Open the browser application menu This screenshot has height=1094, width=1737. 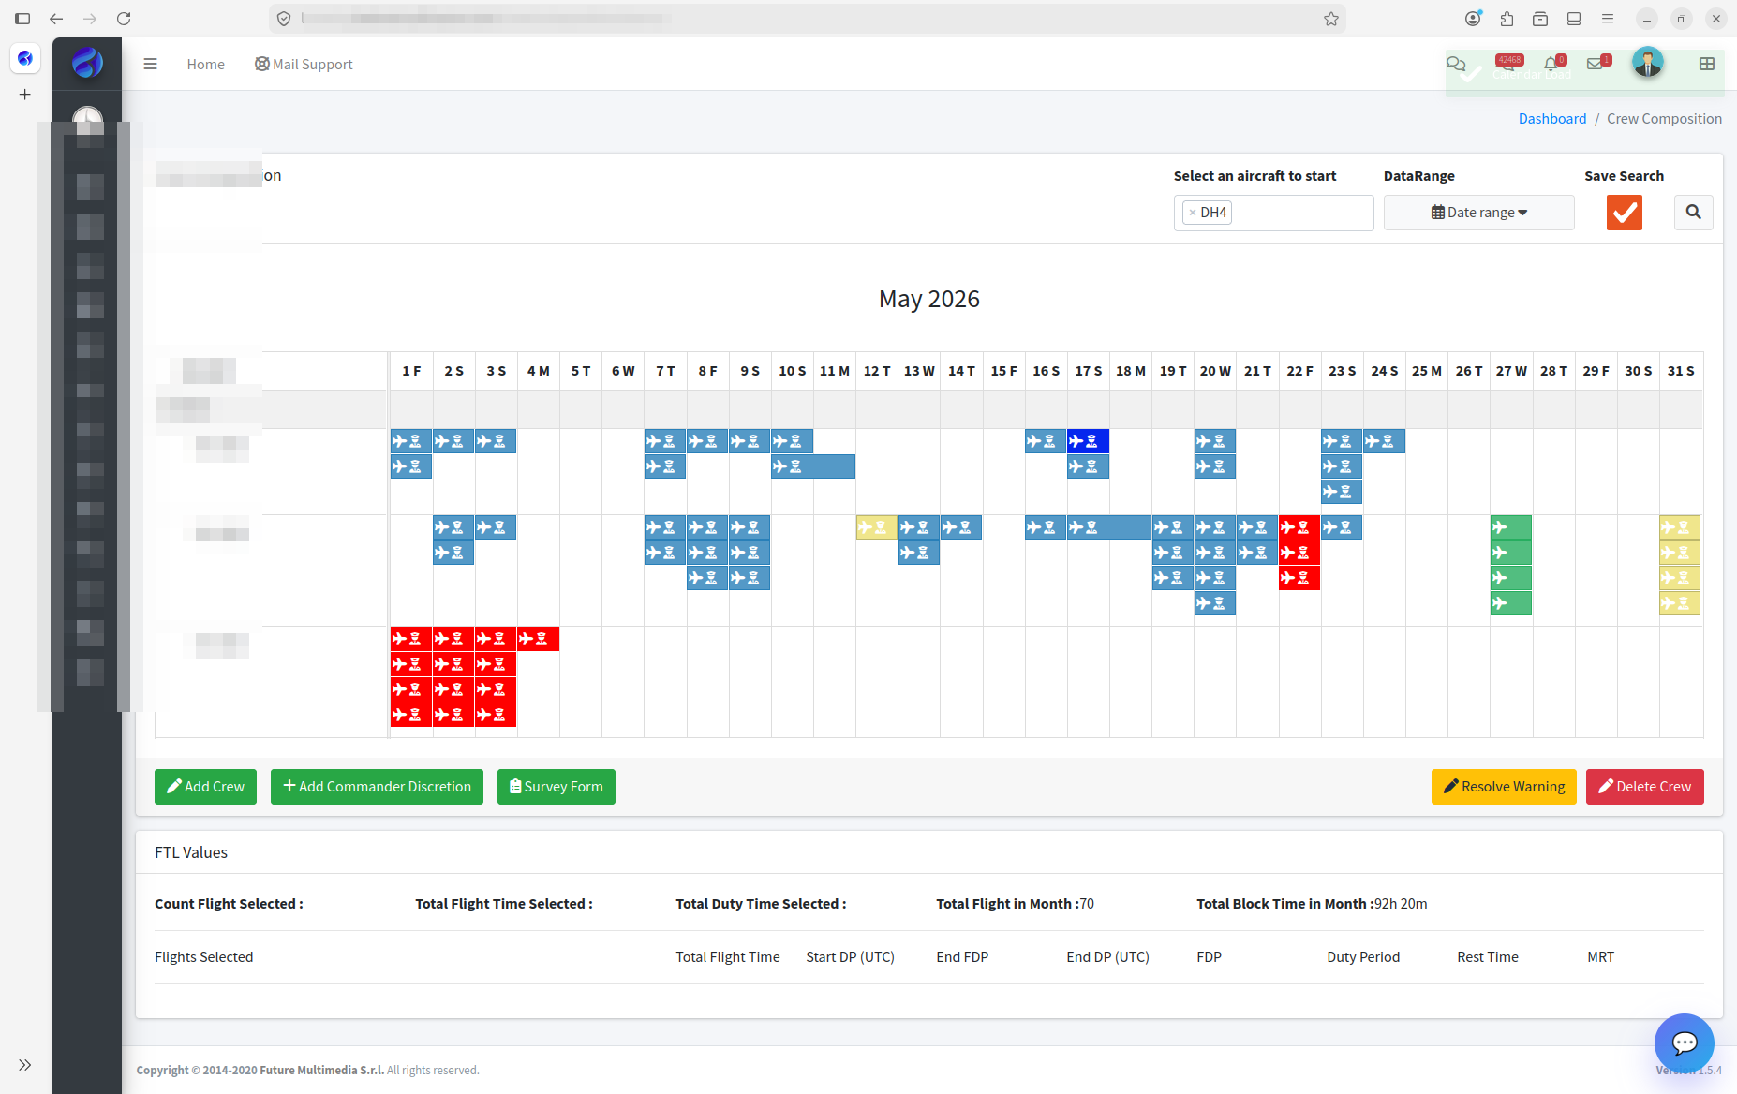tap(1608, 19)
